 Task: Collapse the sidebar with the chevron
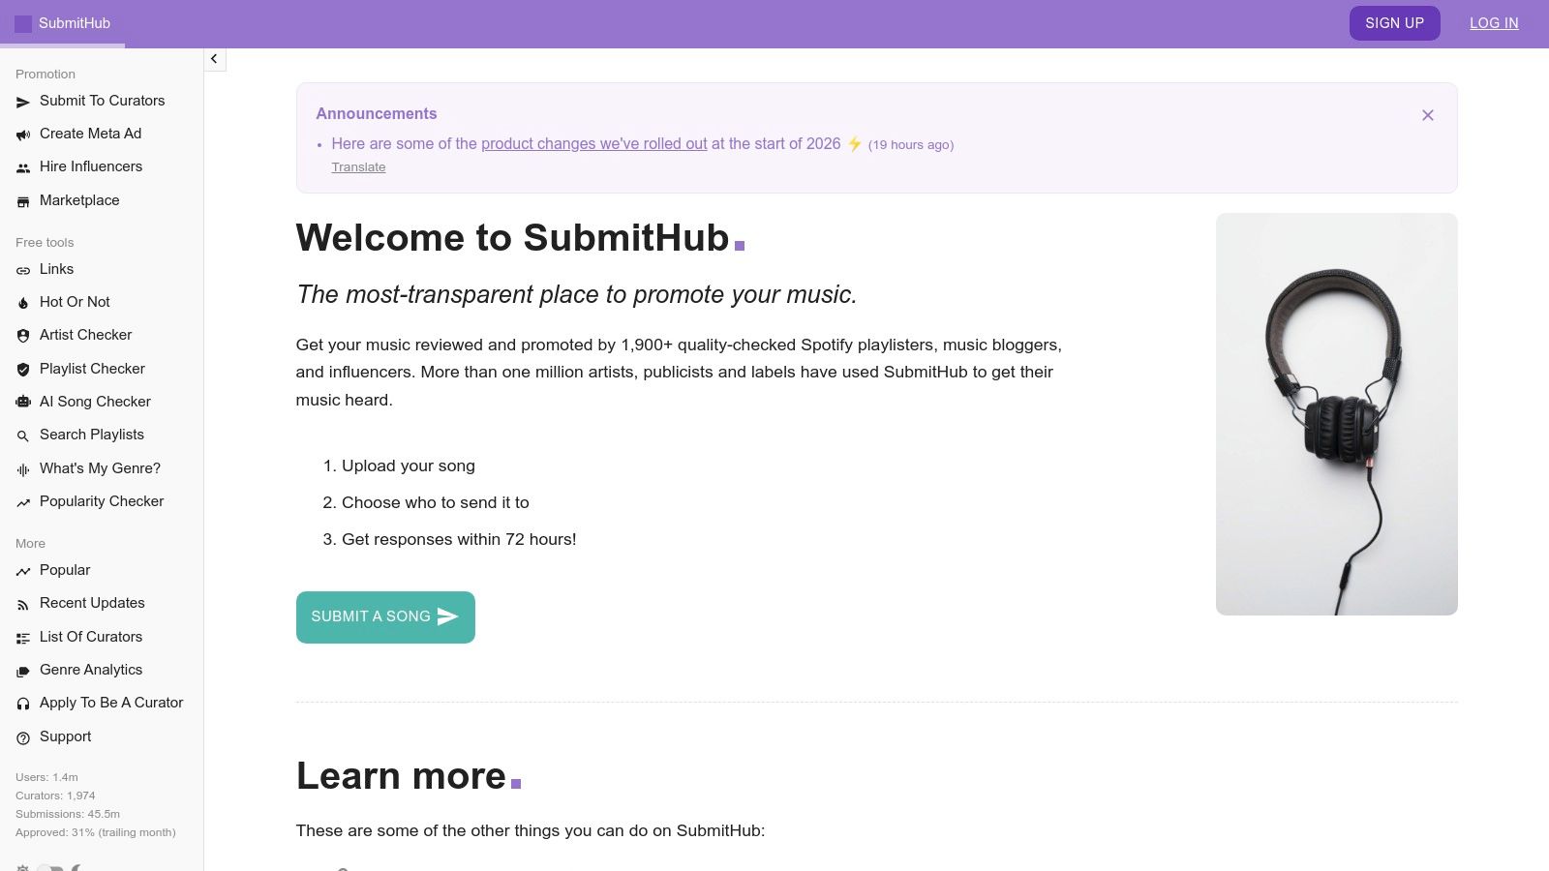click(x=214, y=59)
